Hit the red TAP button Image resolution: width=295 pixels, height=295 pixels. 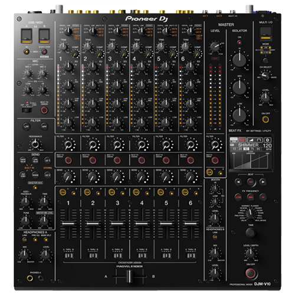click(x=251, y=182)
